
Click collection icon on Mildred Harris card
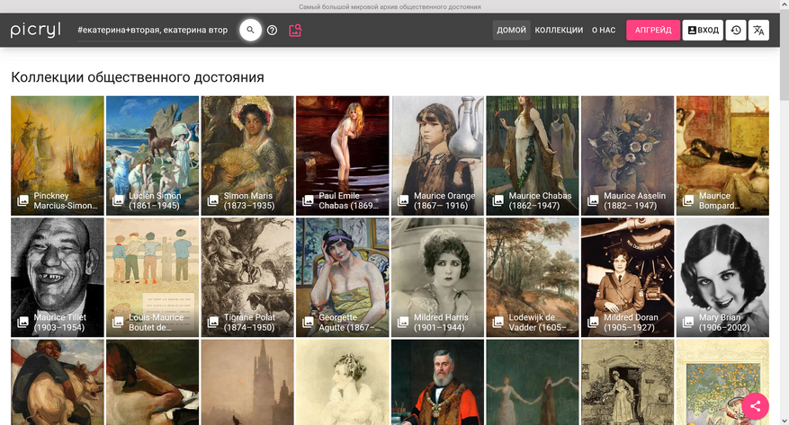[x=403, y=322]
